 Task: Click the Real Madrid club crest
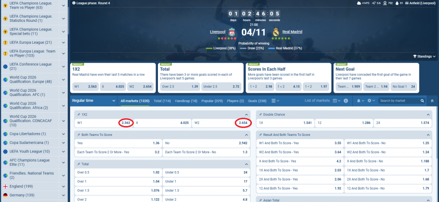pos(275,32)
